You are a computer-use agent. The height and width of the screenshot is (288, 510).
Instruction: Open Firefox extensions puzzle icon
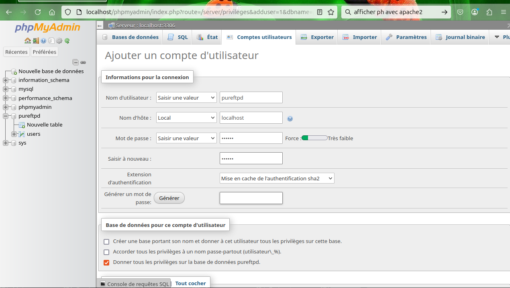[x=489, y=12]
